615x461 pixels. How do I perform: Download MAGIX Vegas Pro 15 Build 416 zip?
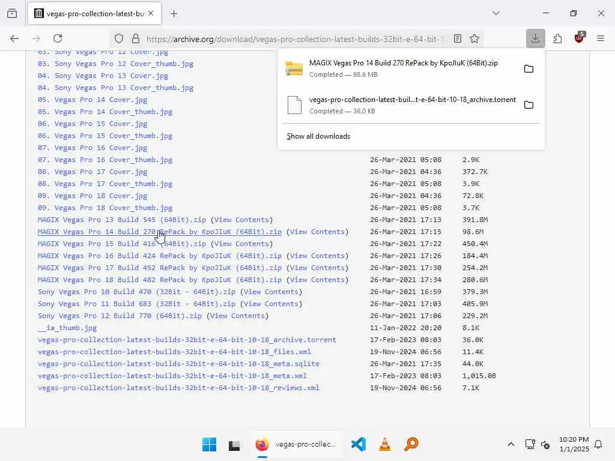click(x=121, y=244)
